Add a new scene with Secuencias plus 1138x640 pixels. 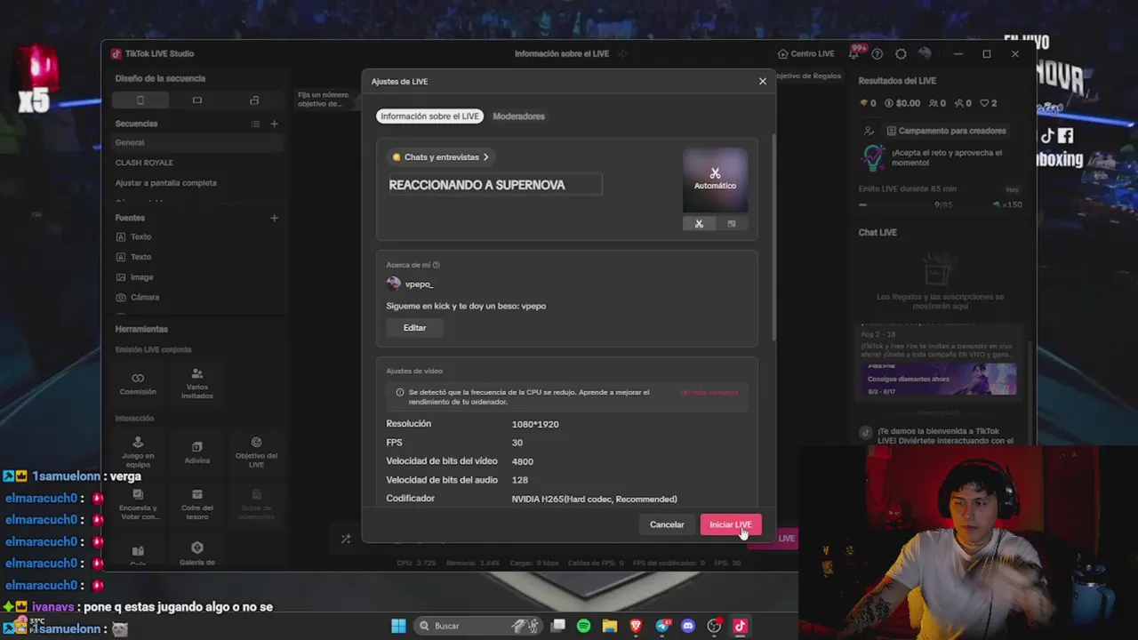point(274,124)
